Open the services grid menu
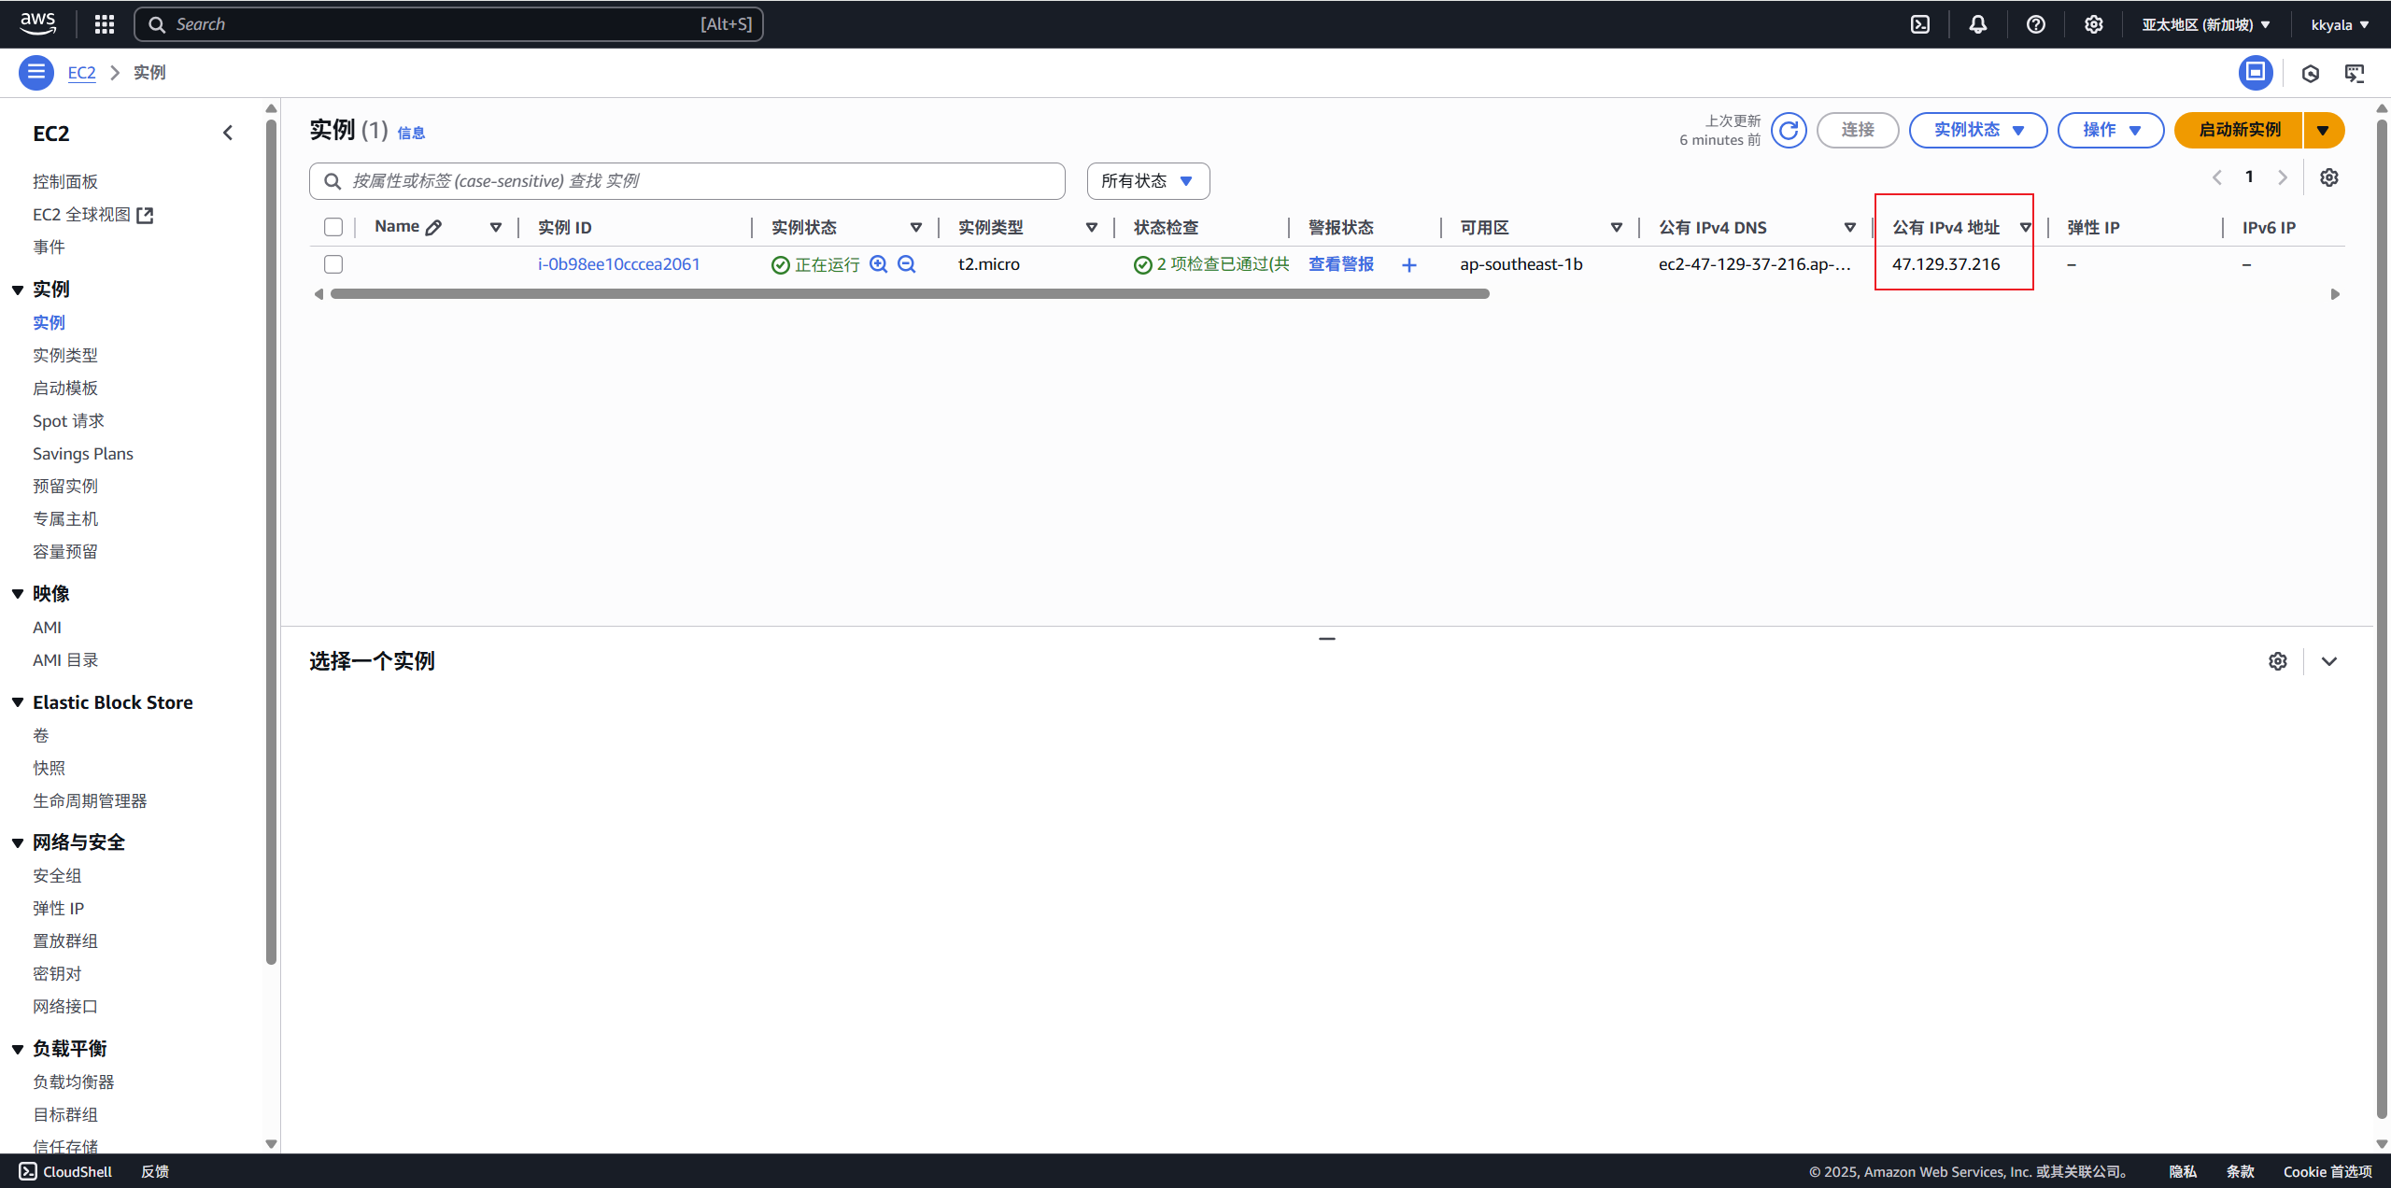 point(105,24)
